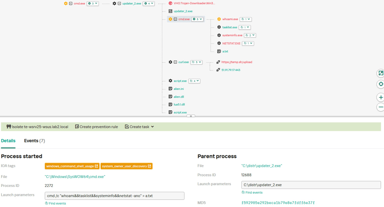Zoom in the process tree with plus icon

381,97
